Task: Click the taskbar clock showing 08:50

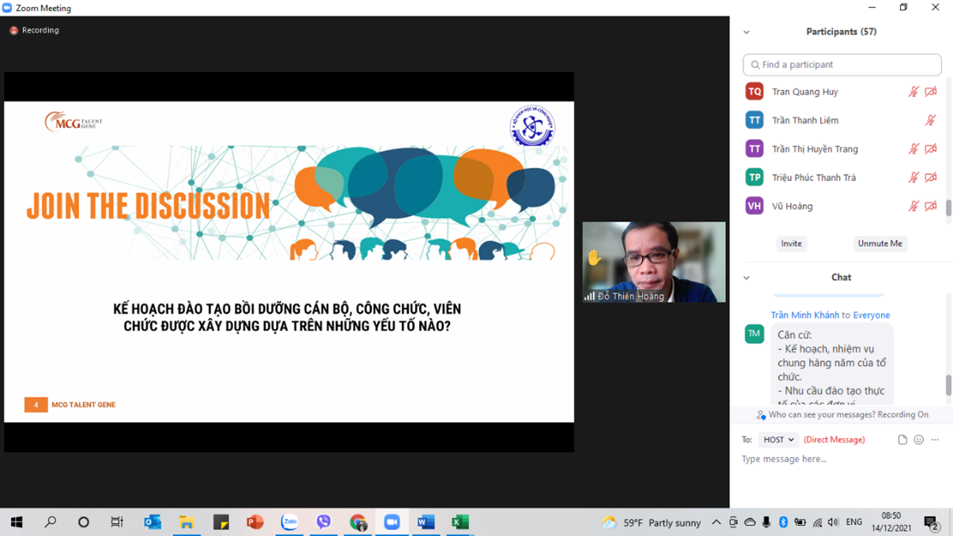Action: pyautogui.click(x=891, y=522)
